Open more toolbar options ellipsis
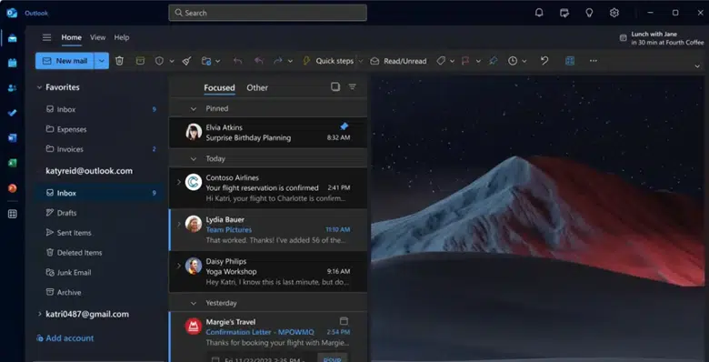This screenshot has width=709, height=362. coord(594,61)
